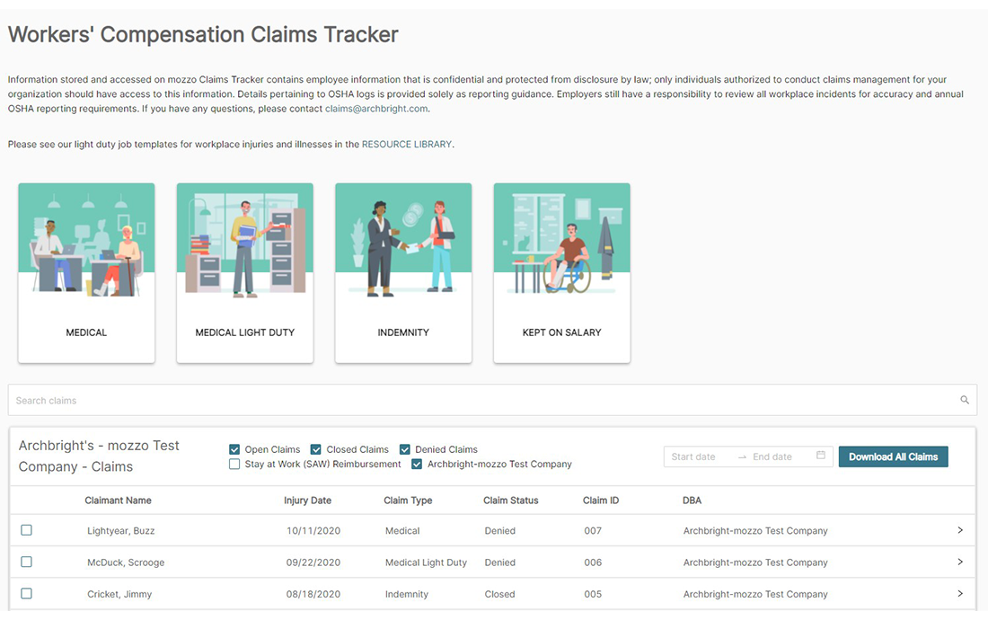Select the row checkbox for Lightyear, Buzz
988x620 pixels.
26,530
